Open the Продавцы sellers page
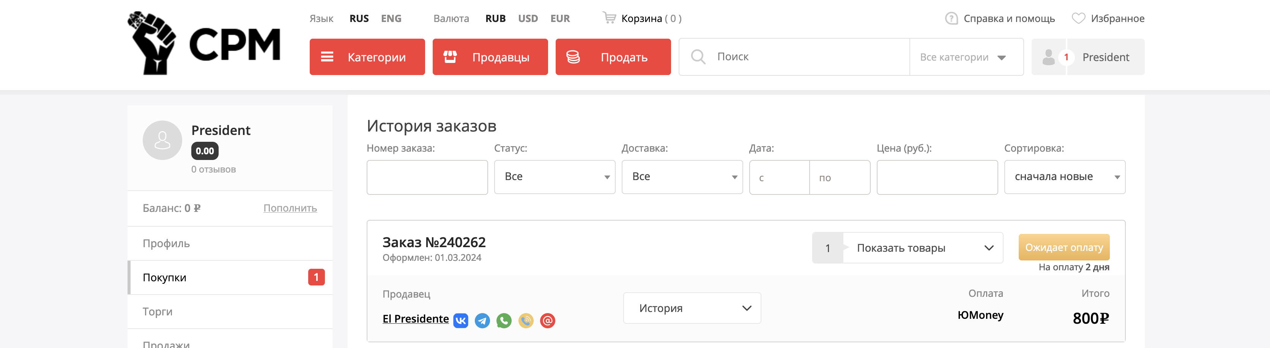Viewport: 1270px width, 348px height. click(x=490, y=57)
